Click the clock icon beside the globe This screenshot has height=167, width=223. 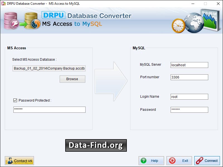coord(179,25)
